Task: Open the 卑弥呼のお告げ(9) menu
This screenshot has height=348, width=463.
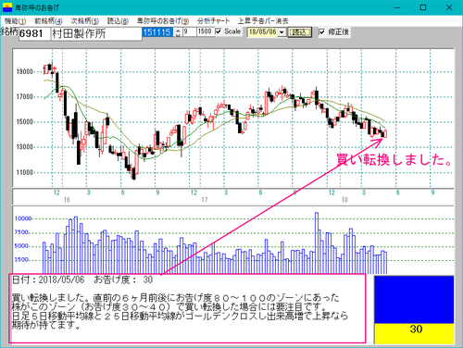Action: point(163,21)
